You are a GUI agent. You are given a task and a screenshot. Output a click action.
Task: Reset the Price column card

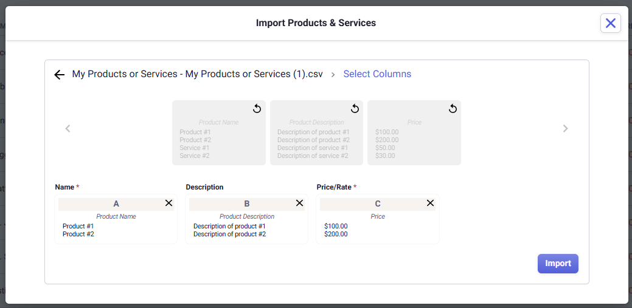[x=453, y=109]
